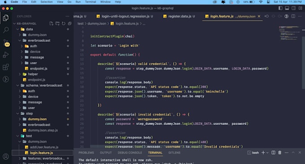Kill terminal with trash icon
The image size is (305, 164).
tap(280, 153)
